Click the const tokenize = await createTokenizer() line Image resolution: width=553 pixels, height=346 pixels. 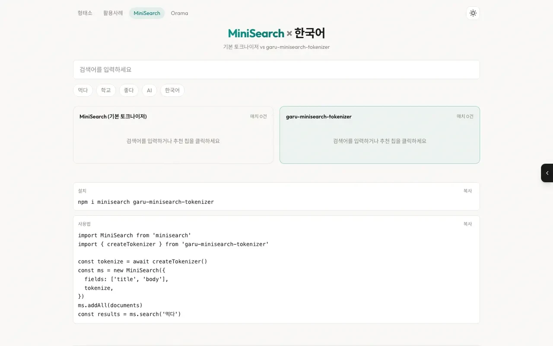(x=143, y=262)
